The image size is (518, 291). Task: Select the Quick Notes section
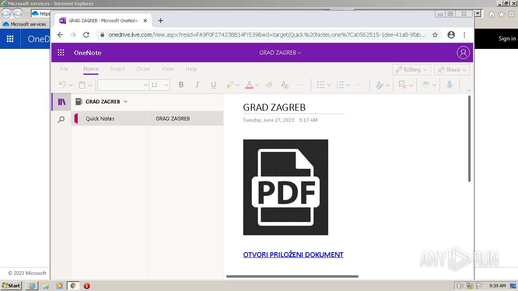tap(109, 118)
